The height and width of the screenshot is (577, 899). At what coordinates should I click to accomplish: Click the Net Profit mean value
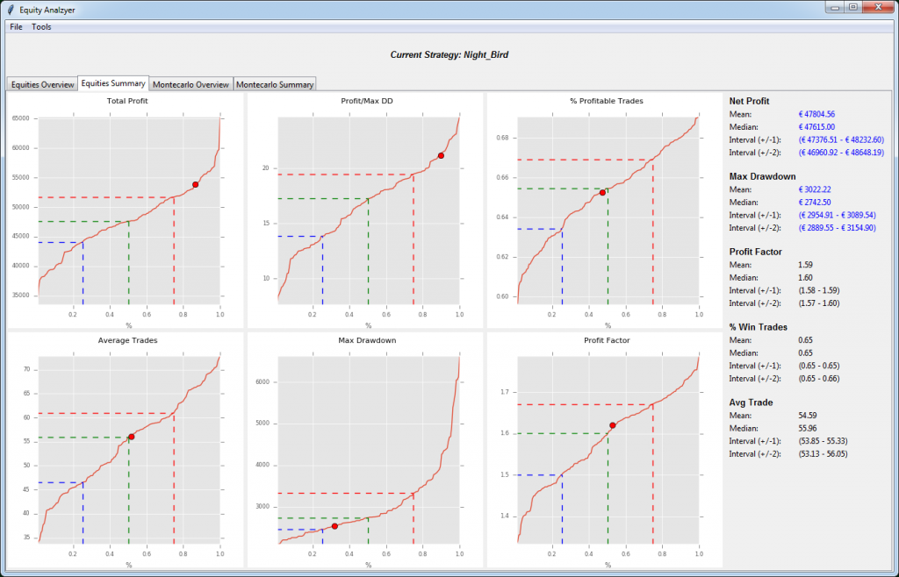(x=816, y=114)
